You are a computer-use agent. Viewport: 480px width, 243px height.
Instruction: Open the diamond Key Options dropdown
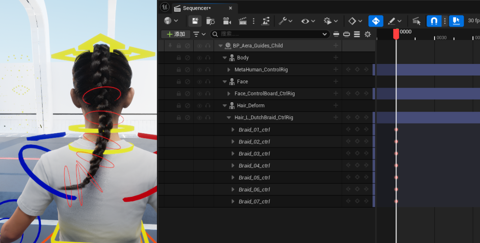355,21
